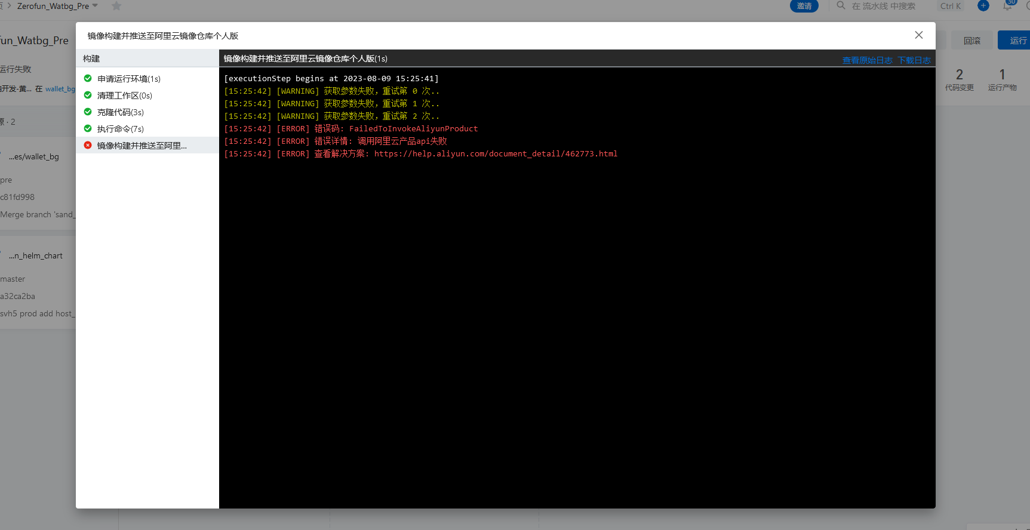Click the red error icon for 镜像构建 step

(88, 145)
